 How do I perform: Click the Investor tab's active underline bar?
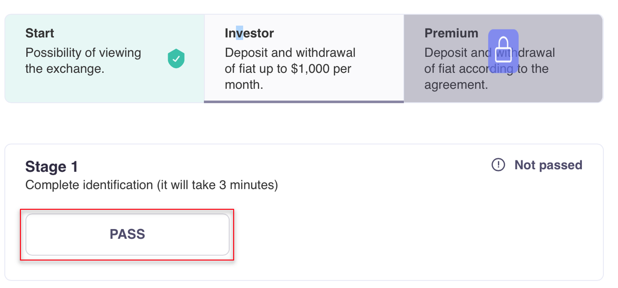coord(304,101)
